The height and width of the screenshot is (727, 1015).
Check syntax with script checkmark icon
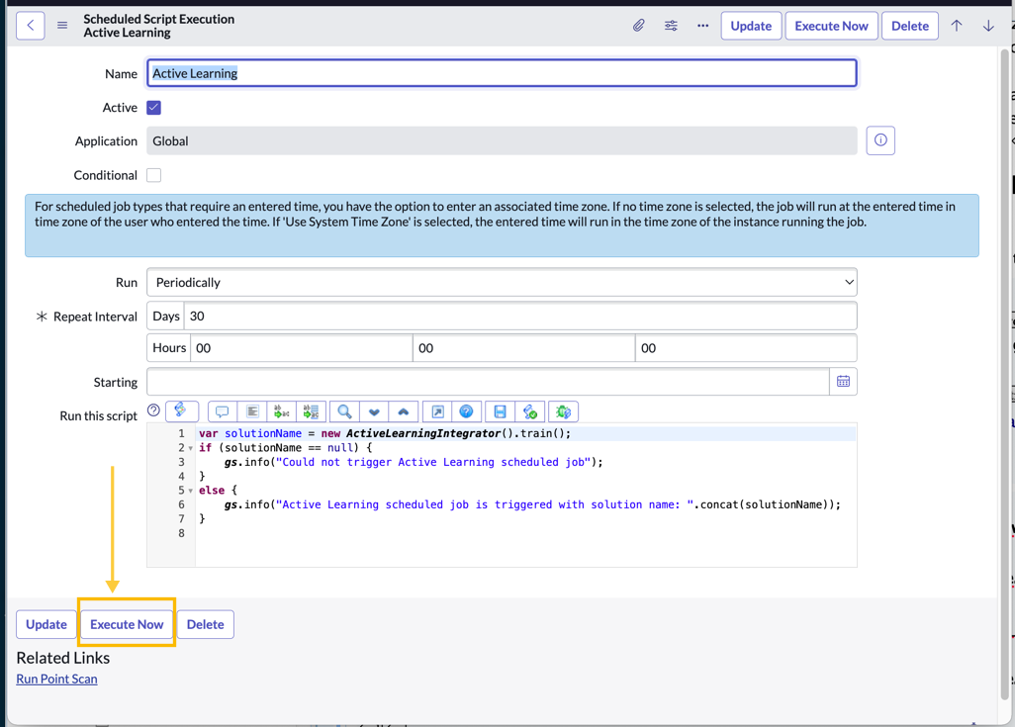tap(530, 411)
